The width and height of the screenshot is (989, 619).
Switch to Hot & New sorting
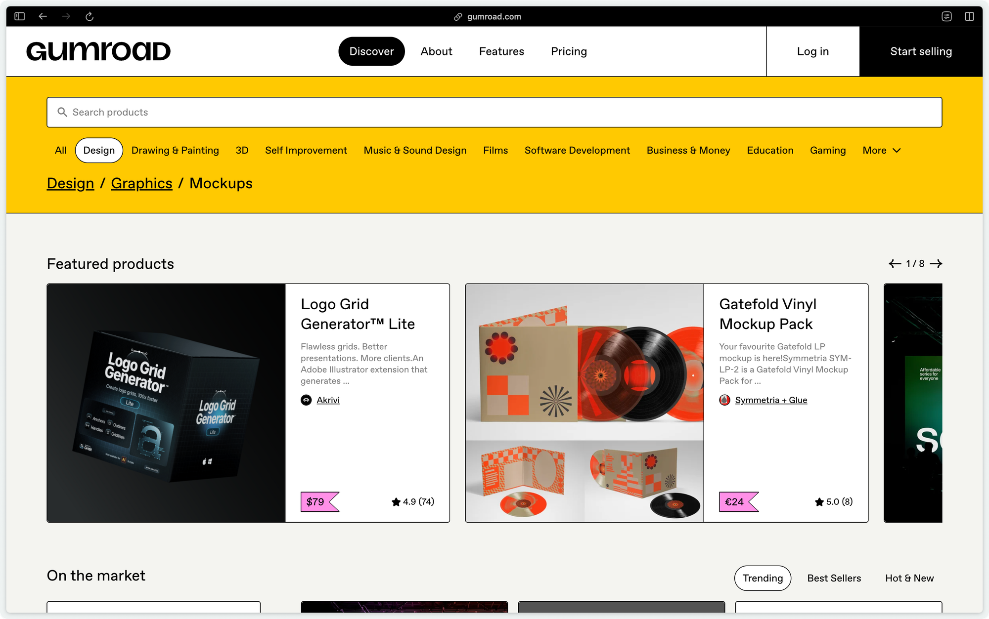coord(909,578)
